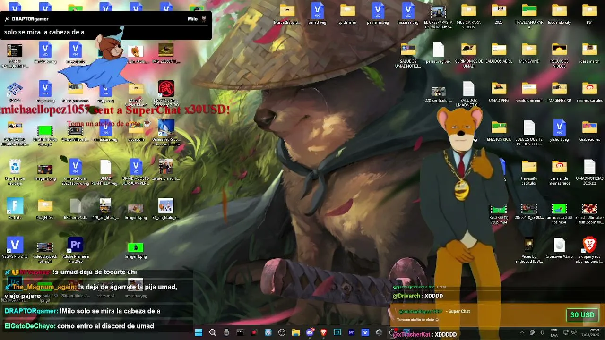Select the pe last.veg.bak file
Viewport: 605px width, 340px height.
point(438,53)
